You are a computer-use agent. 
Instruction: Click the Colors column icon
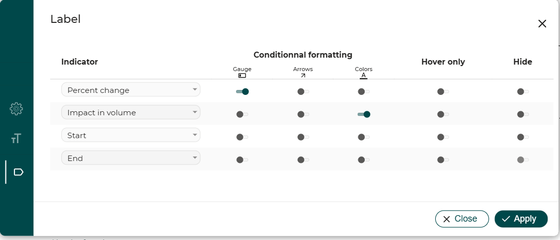click(364, 76)
